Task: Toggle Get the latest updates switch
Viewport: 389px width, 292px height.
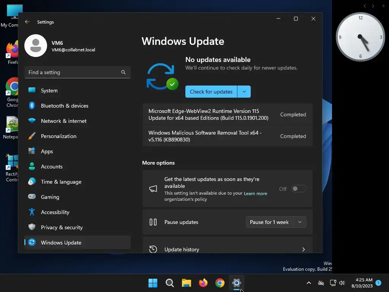Action: (x=299, y=189)
